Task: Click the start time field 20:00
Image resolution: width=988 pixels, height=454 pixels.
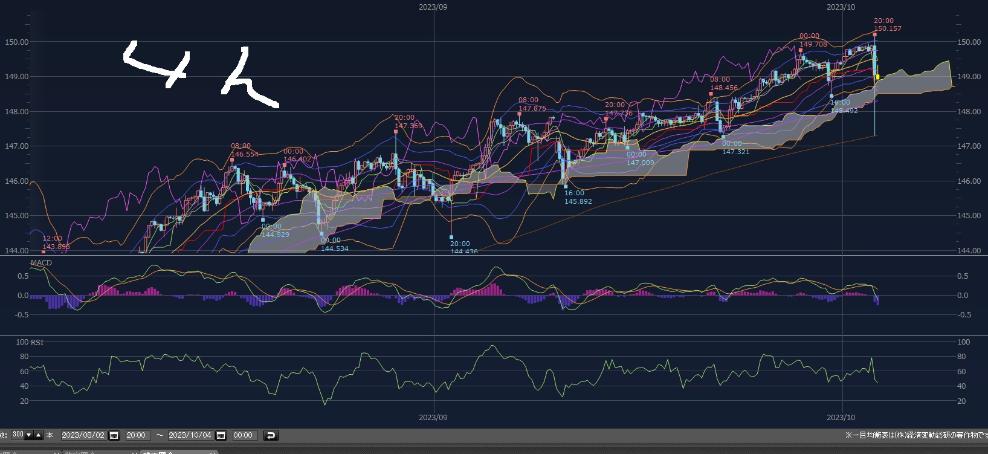Action: tap(136, 435)
